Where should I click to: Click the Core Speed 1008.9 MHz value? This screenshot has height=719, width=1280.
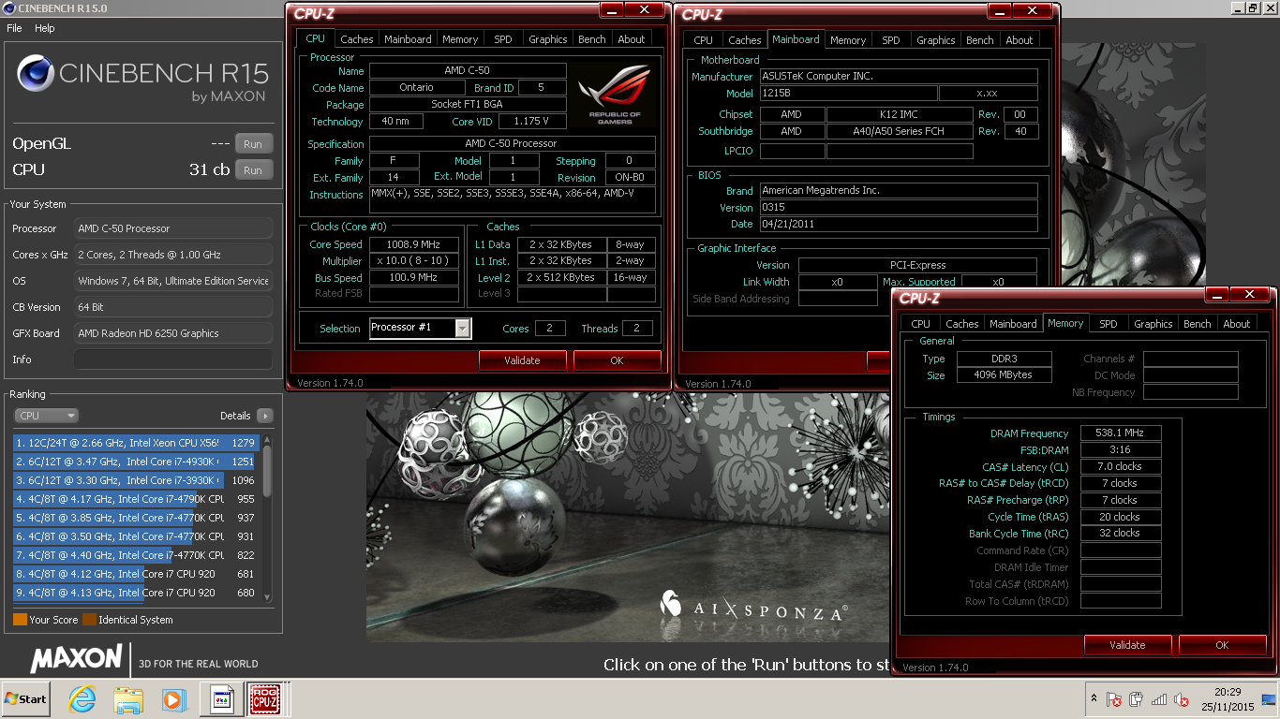(414, 244)
